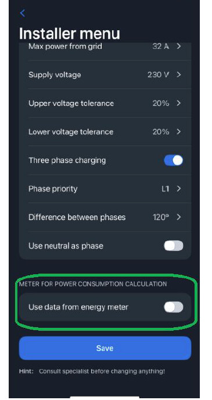Viewport: 212px width, 400px height.
Task: Tap the 230 V supply voltage value
Action: (x=159, y=75)
